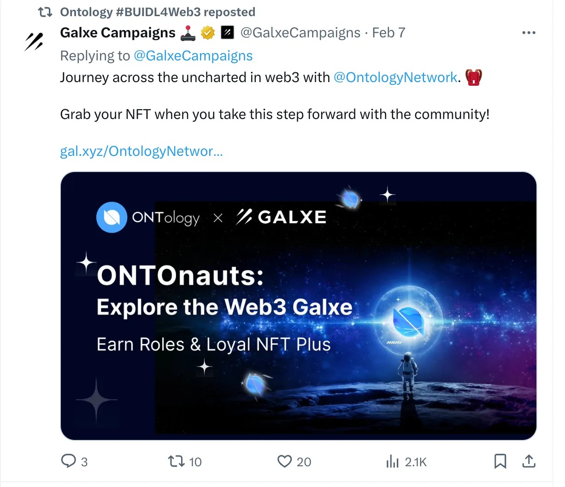Click @GalxeCampaigns in the Replying to line
The height and width of the screenshot is (487, 565).
[x=193, y=56]
